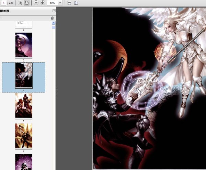Select the highlighted page 4 thumbnail
This screenshot has height=170, width=206.
tap(24, 76)
